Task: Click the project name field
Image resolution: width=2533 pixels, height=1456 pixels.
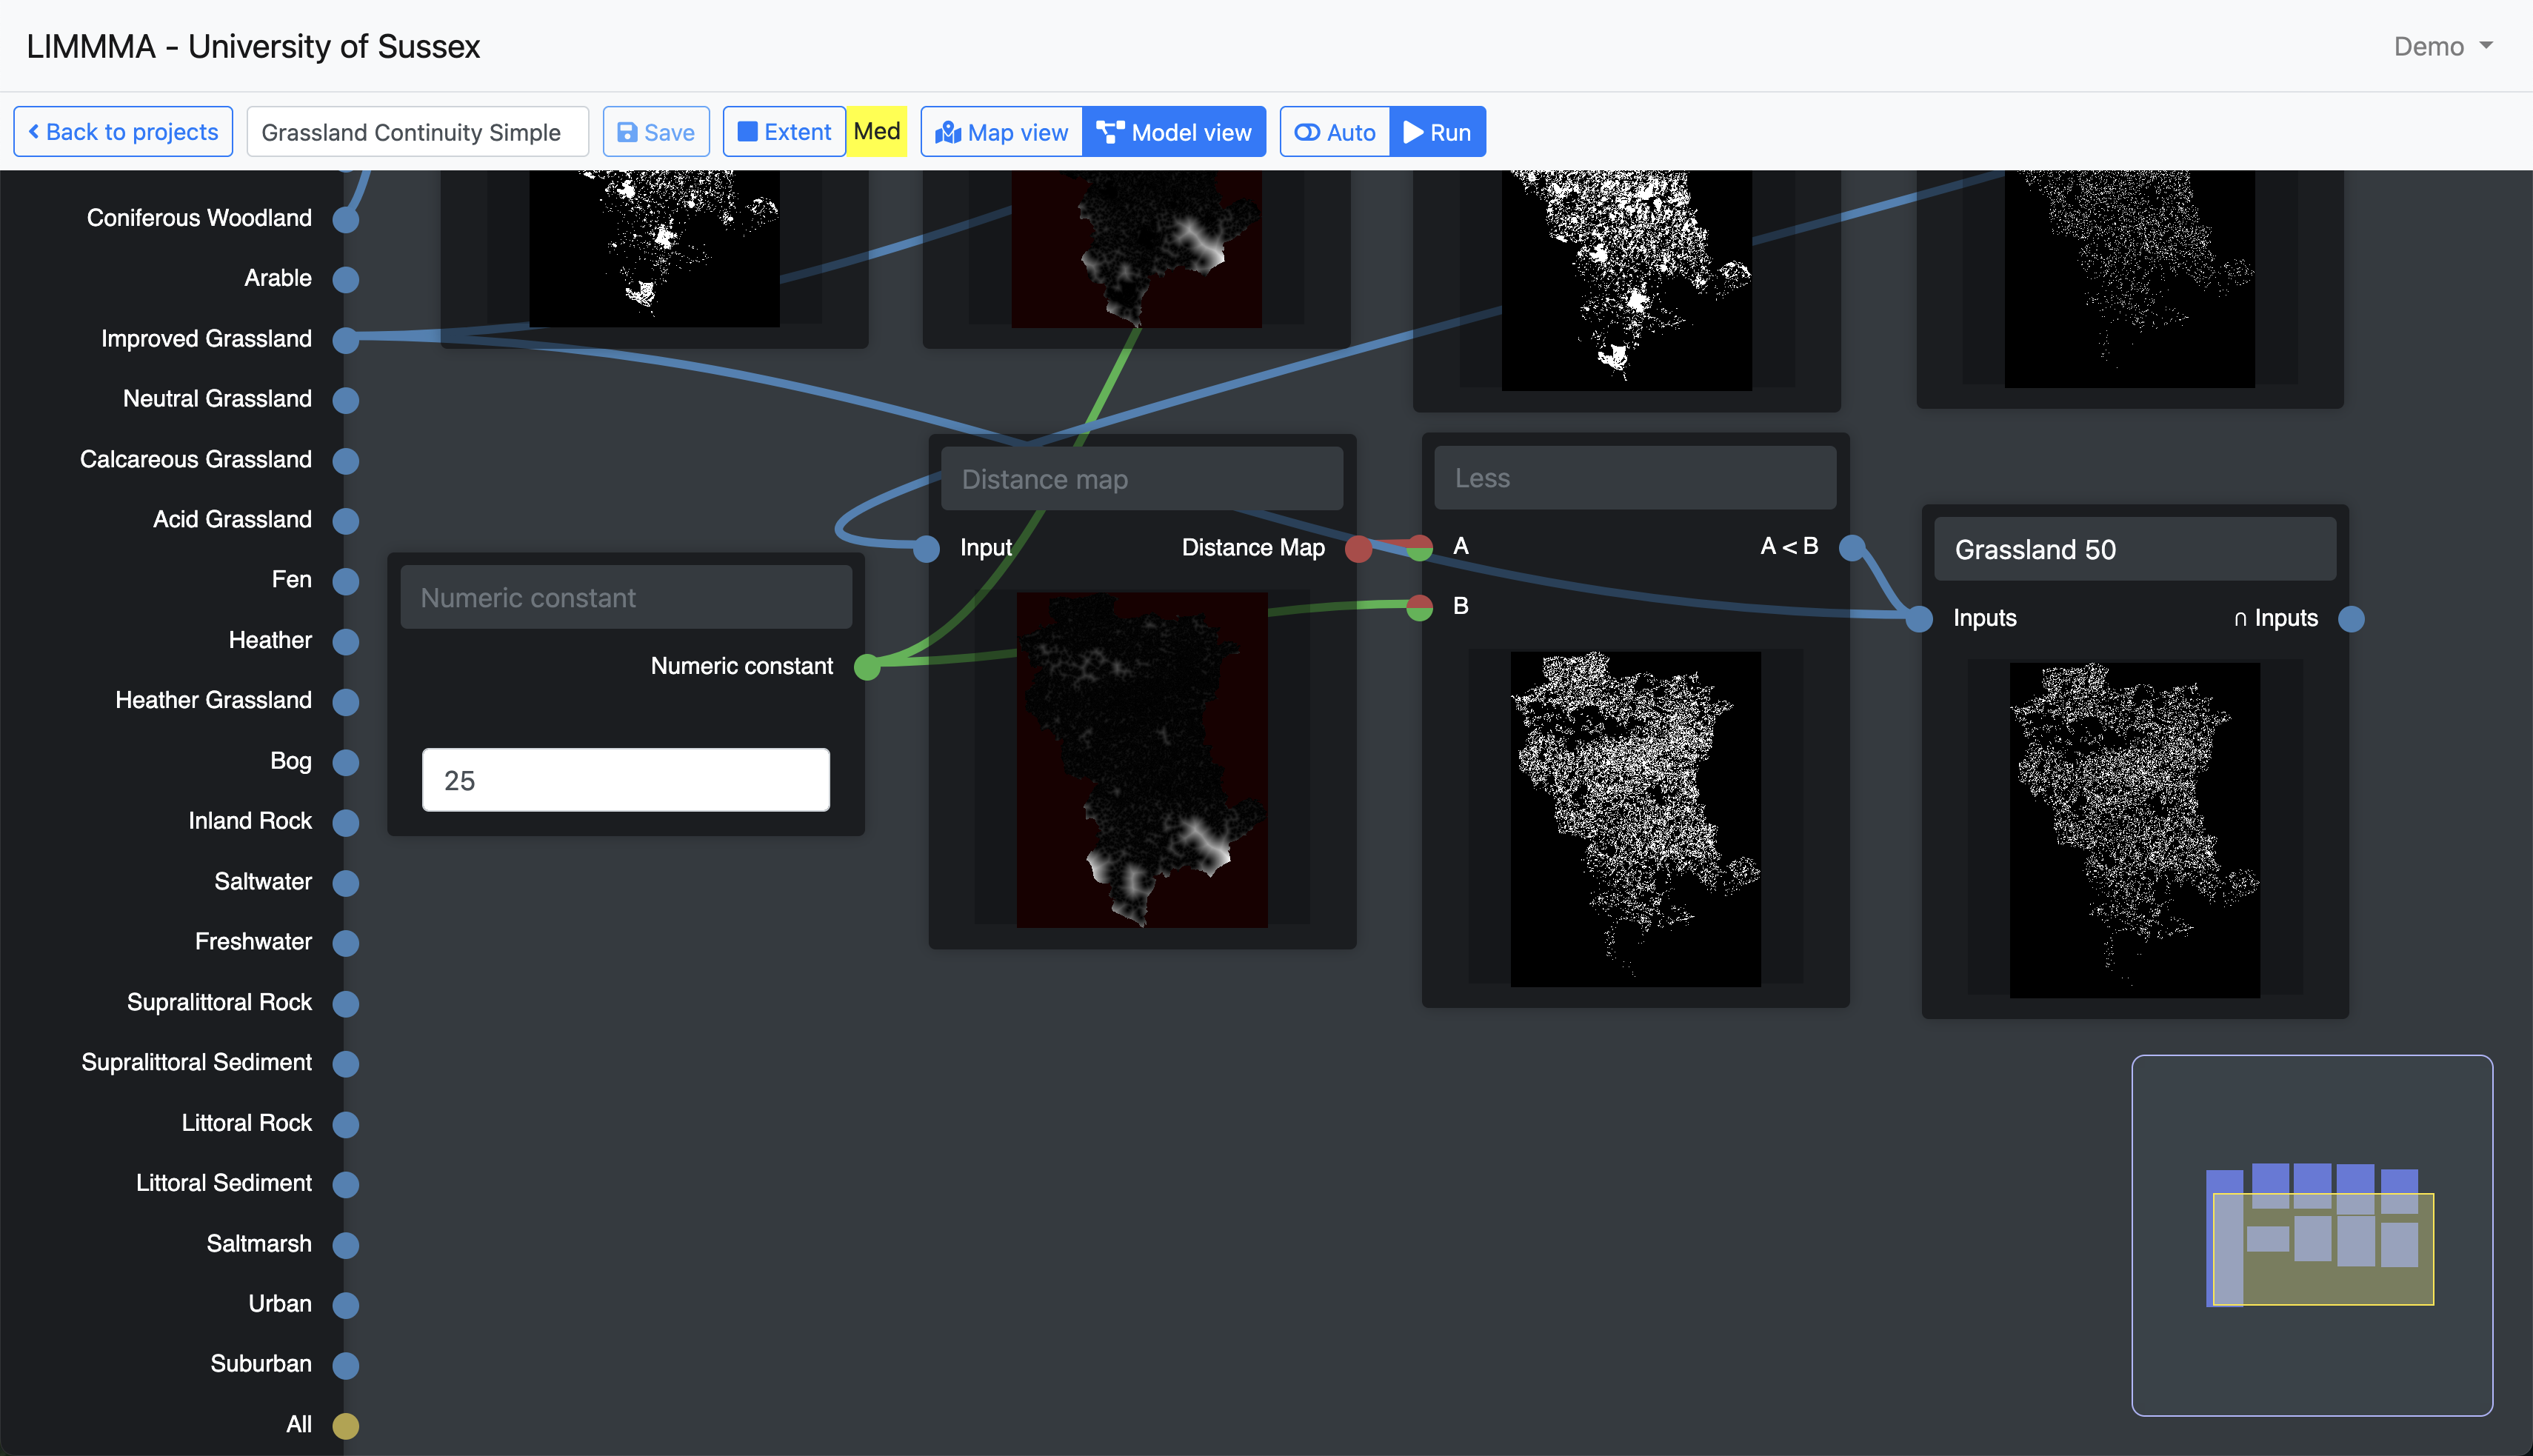Action: click(417, 132)
